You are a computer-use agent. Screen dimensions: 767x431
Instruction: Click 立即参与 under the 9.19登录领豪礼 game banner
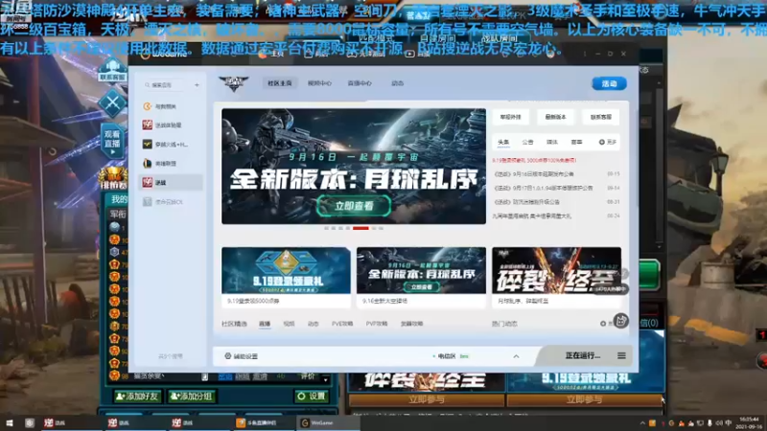tap(584, 399)
